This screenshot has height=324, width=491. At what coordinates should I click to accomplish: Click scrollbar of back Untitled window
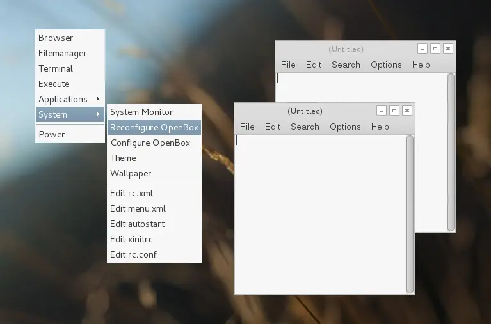click(x=451, y=152)
